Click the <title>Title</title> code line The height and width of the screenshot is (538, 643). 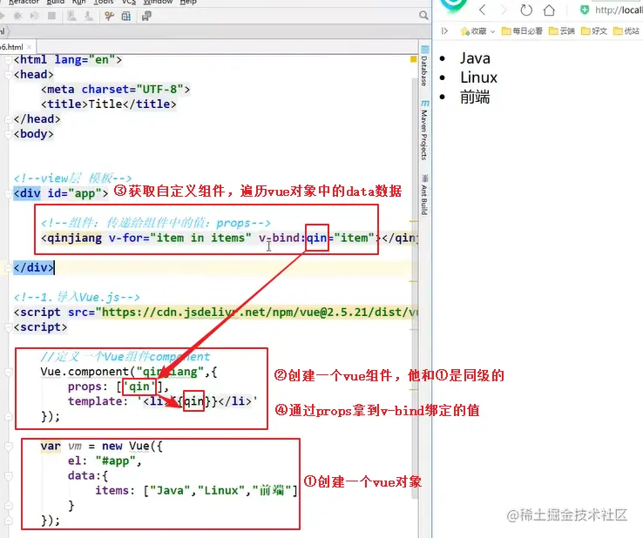coord(108,104)
